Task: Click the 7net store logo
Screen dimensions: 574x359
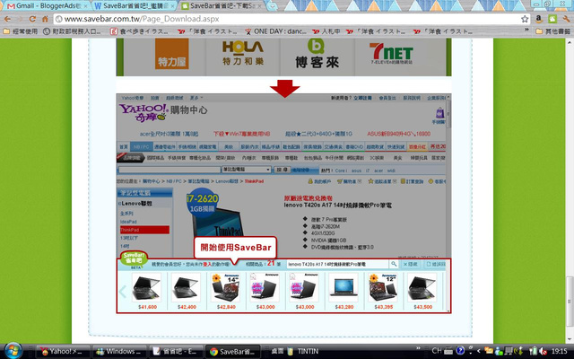Action: [x=391, y=54]
